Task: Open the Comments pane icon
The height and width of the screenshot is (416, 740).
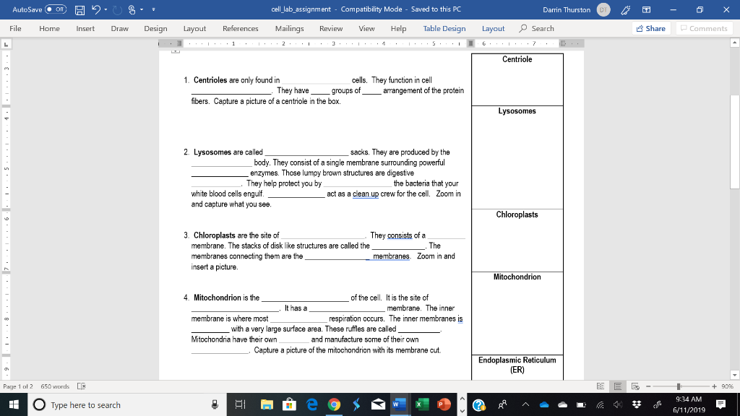Action: pyautogui.click(x=705, y=28)
